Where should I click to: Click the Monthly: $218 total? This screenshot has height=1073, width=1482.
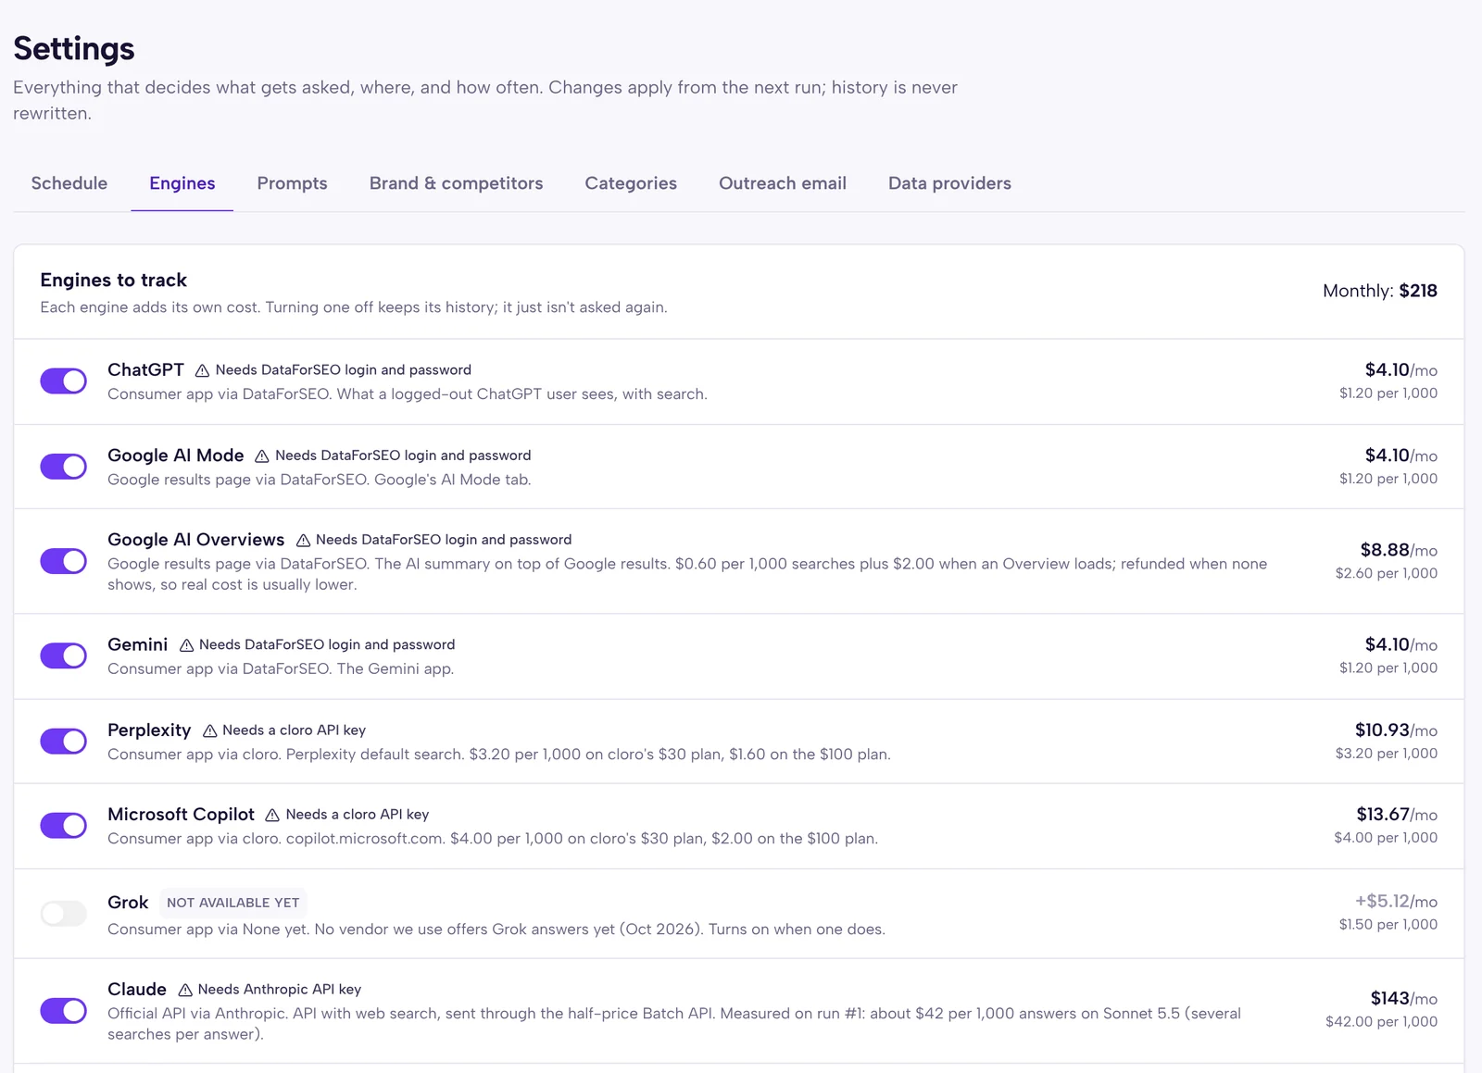[x=1380, y=291]
